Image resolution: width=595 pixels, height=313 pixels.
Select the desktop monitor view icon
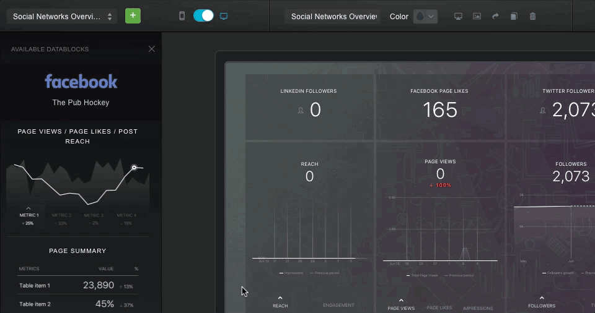click(x=224, y=16)
